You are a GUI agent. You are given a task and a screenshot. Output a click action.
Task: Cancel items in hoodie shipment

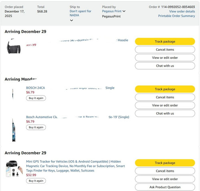(165, 50)
